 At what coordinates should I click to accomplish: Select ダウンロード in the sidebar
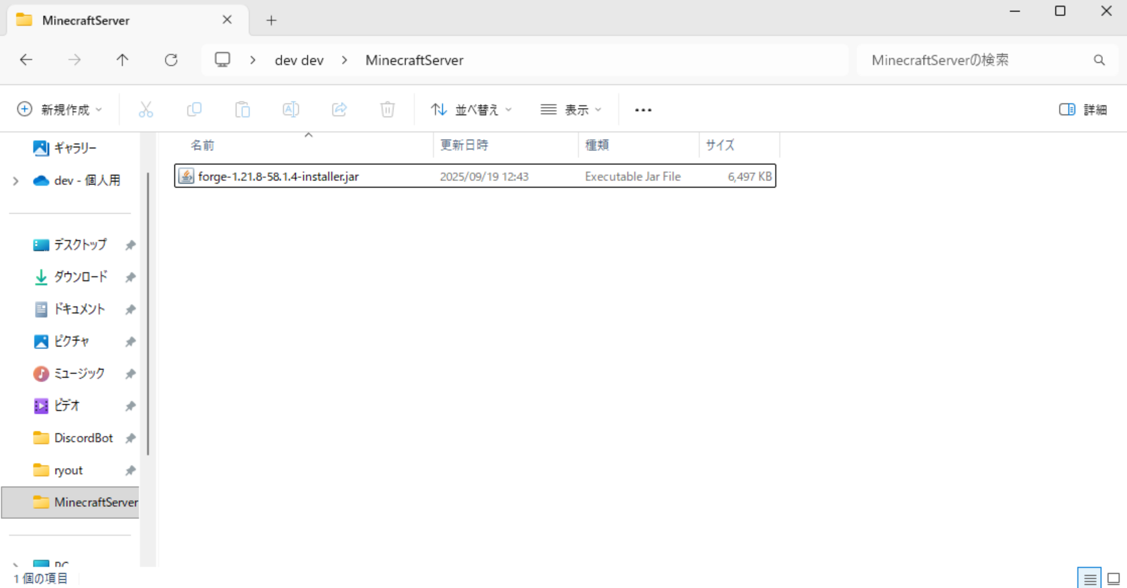coord(80,277)
